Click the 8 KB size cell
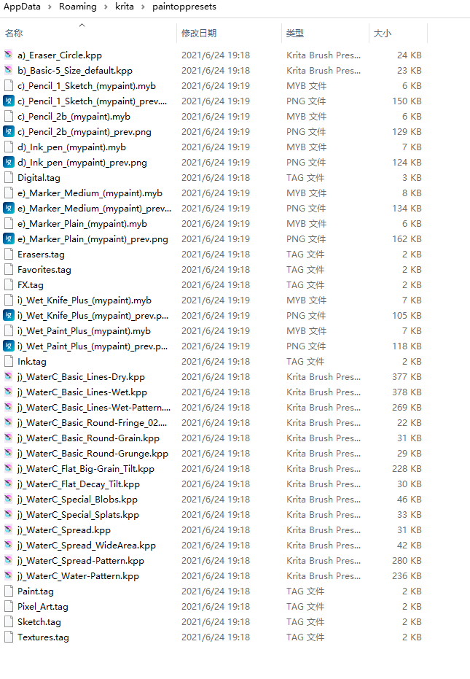The width and height of the screenshot is (470, 679). point(412,193)
